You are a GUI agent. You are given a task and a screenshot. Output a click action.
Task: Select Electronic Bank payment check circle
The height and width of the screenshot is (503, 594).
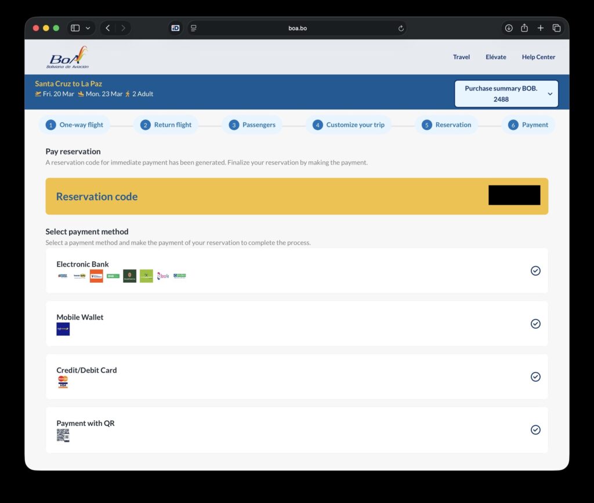click(x=535, y=271)
